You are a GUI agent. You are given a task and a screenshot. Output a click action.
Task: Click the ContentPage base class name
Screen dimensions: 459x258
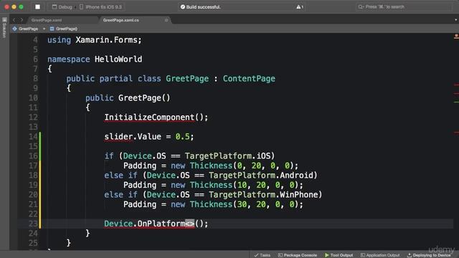[249, 79]
